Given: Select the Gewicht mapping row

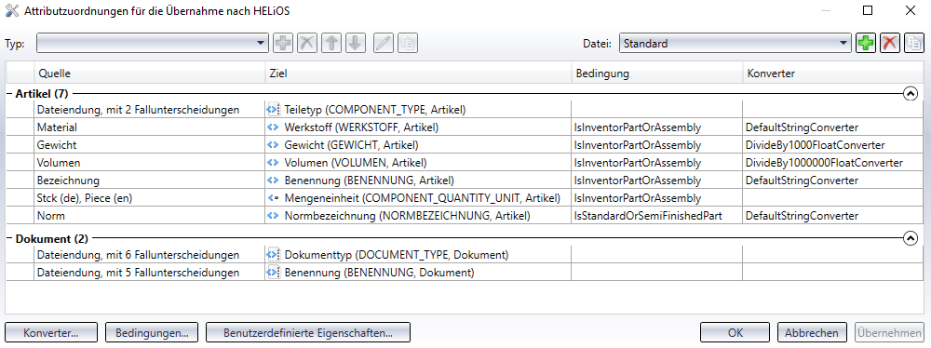Looking at the screenshot, I should pyautogui.click(x=465, y=145).
